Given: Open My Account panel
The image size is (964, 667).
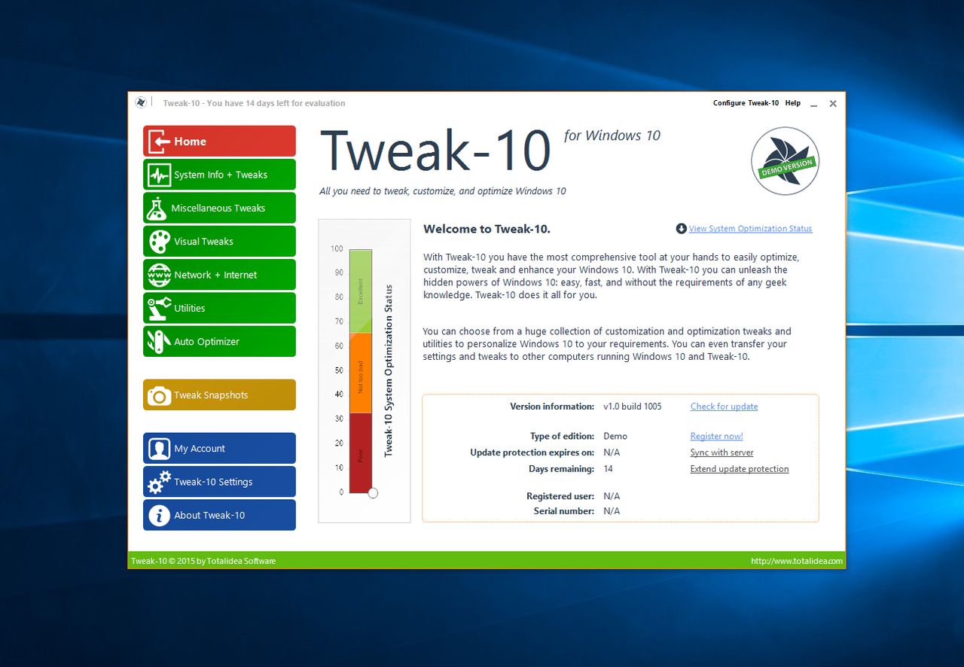Looking at the screenshot, I should pos(159,448).
